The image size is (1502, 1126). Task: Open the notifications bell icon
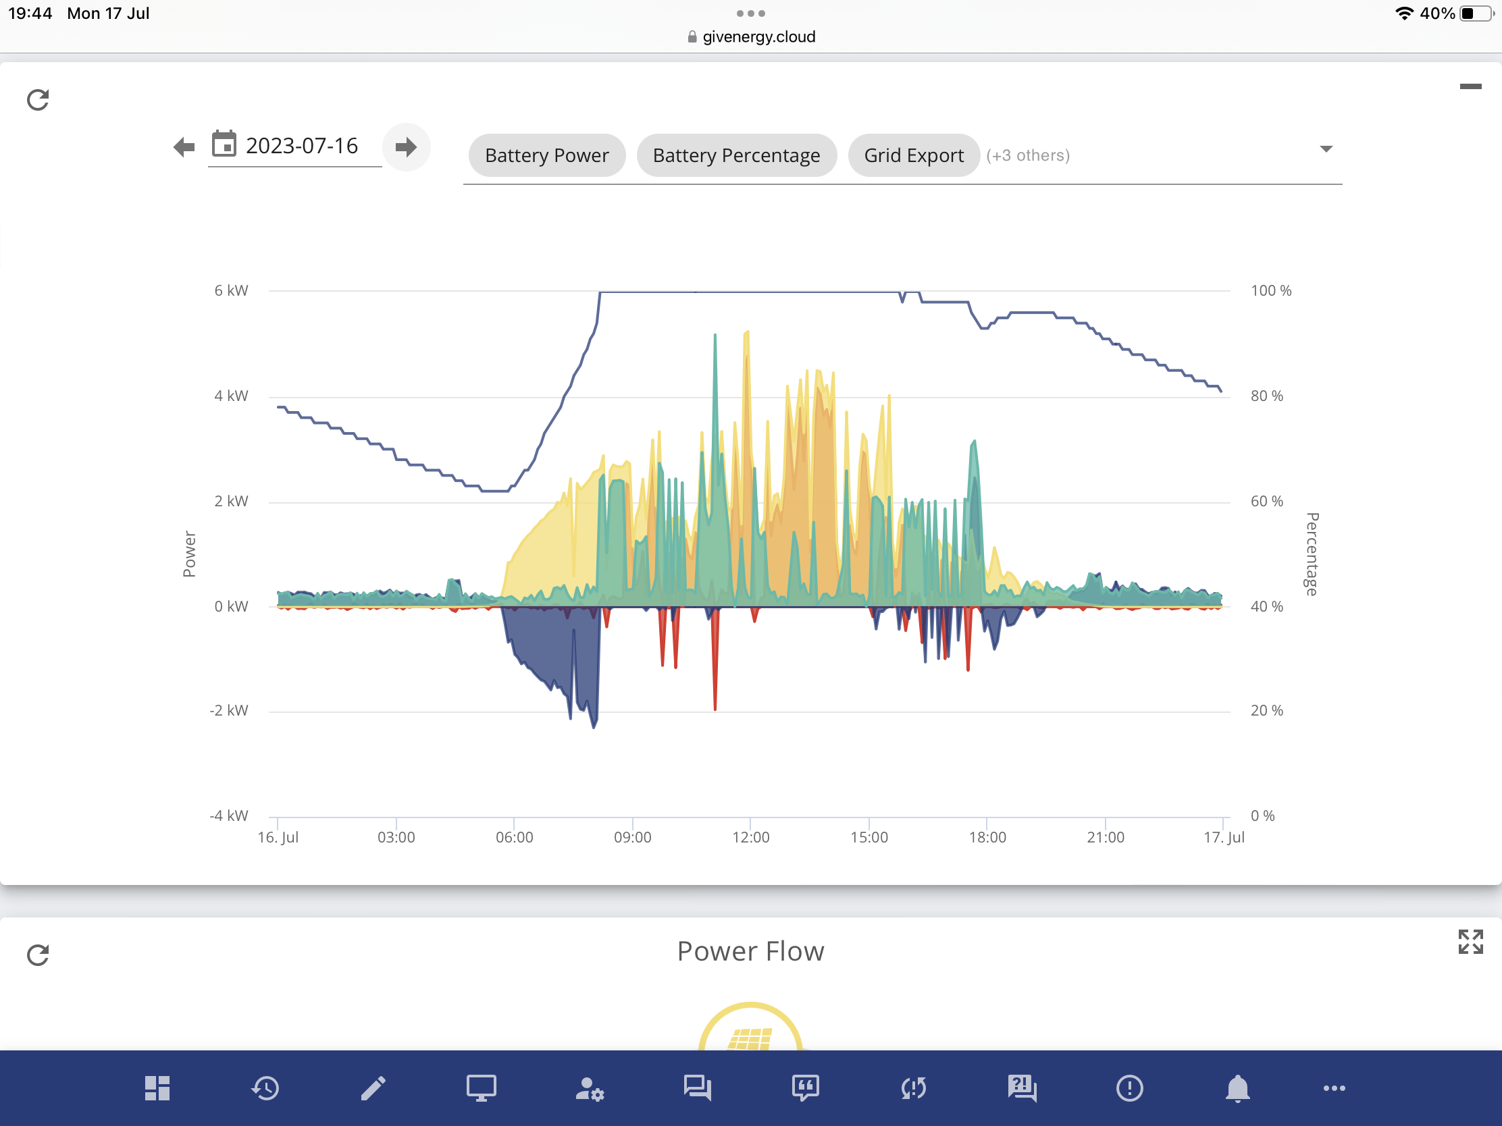point(1237,1088)
